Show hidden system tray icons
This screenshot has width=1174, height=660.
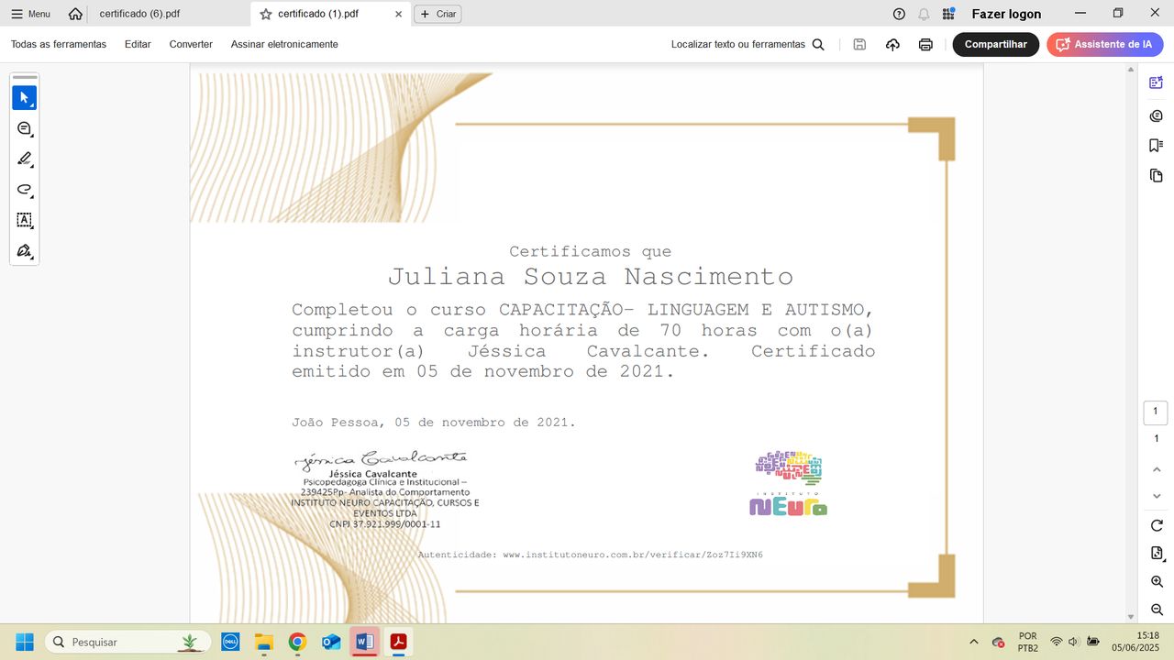tap(973, 642)
